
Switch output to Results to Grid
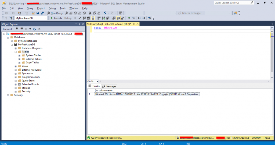(118, 18)
